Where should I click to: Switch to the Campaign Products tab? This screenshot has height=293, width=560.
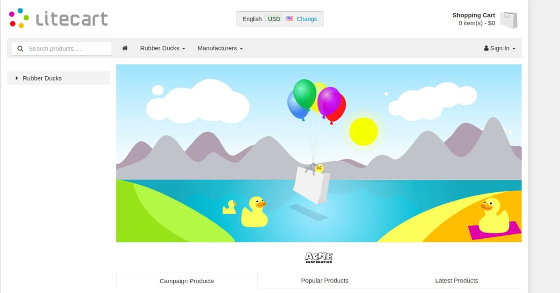click(x=187, y=281)
